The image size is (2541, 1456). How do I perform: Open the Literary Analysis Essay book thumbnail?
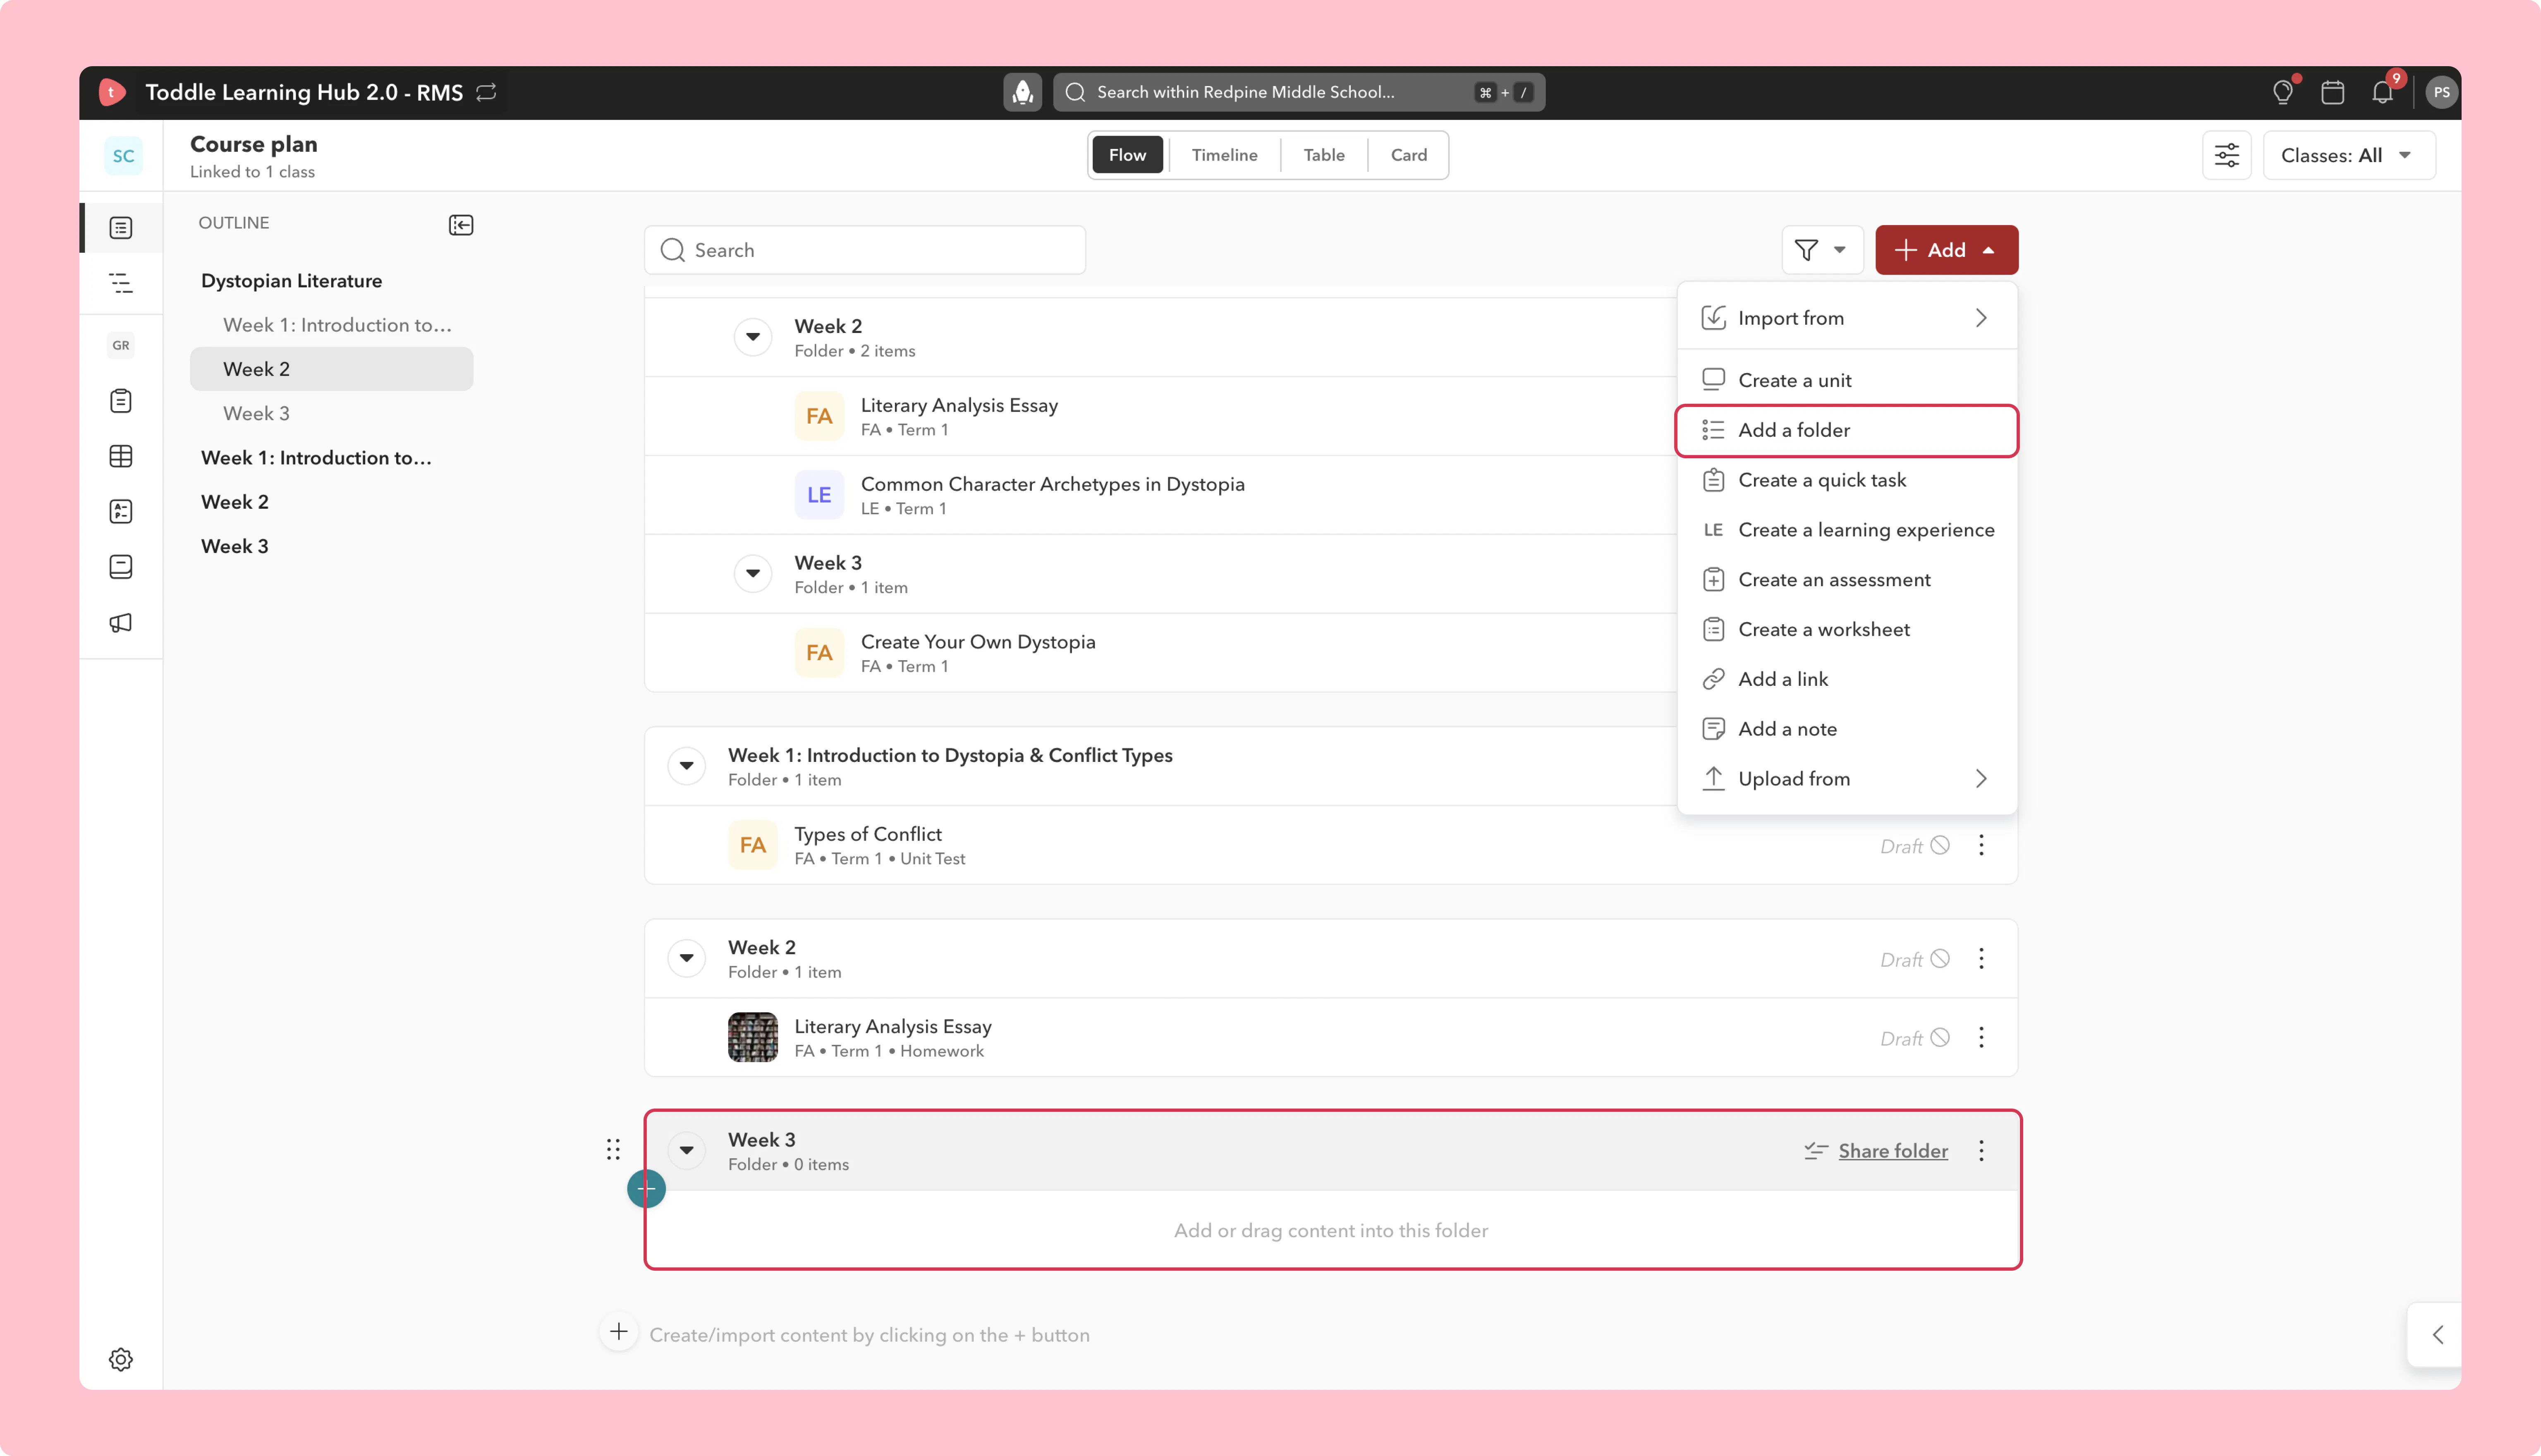(x=753, y=1037)
